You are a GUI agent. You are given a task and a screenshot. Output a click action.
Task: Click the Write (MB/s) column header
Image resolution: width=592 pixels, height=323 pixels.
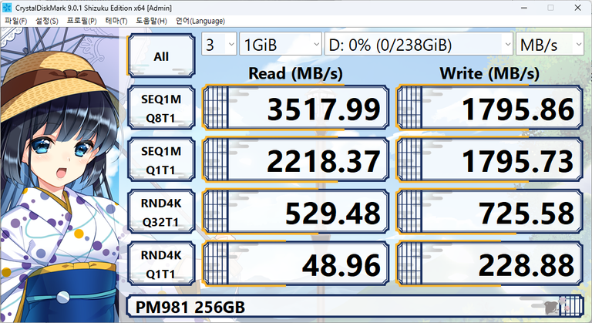pos(489,73)
